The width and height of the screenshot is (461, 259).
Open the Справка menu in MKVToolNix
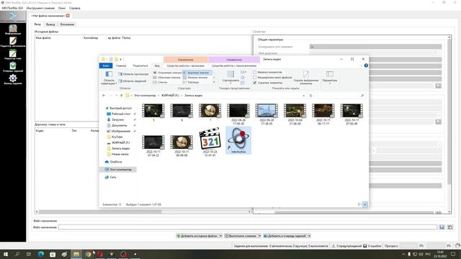click(x=75, y=8)
